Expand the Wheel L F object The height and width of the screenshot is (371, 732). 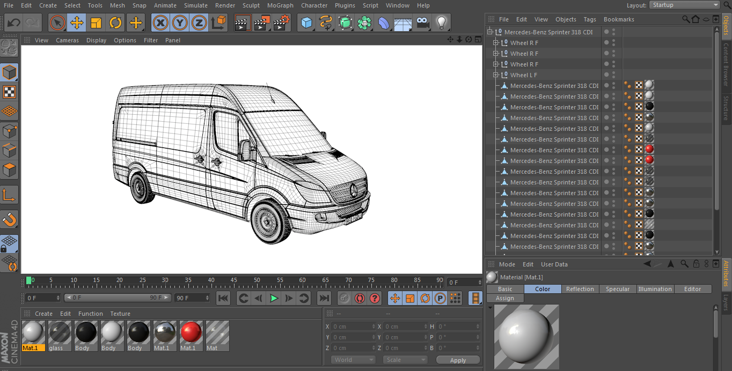point(496,75)
